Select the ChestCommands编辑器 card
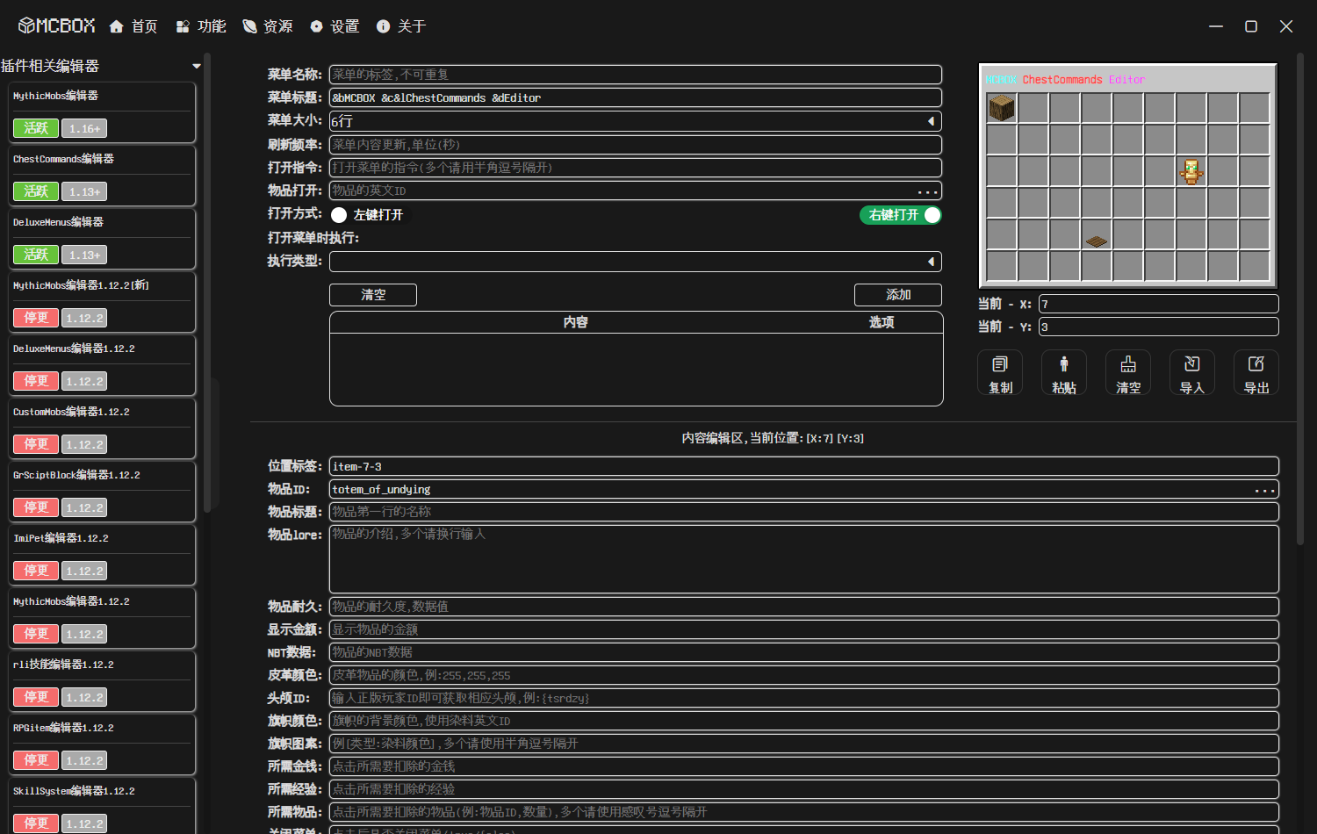The height and width of the screenshot is (834, 1317). point(102,176)
